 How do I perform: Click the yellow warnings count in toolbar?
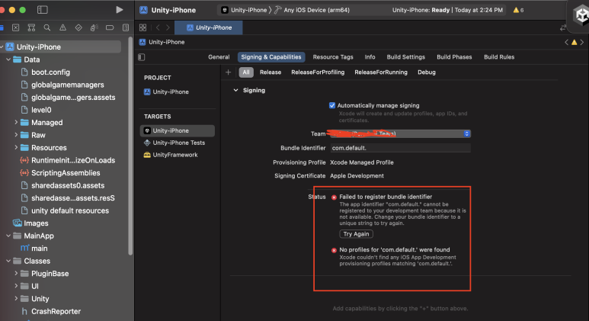pos(518,10)
